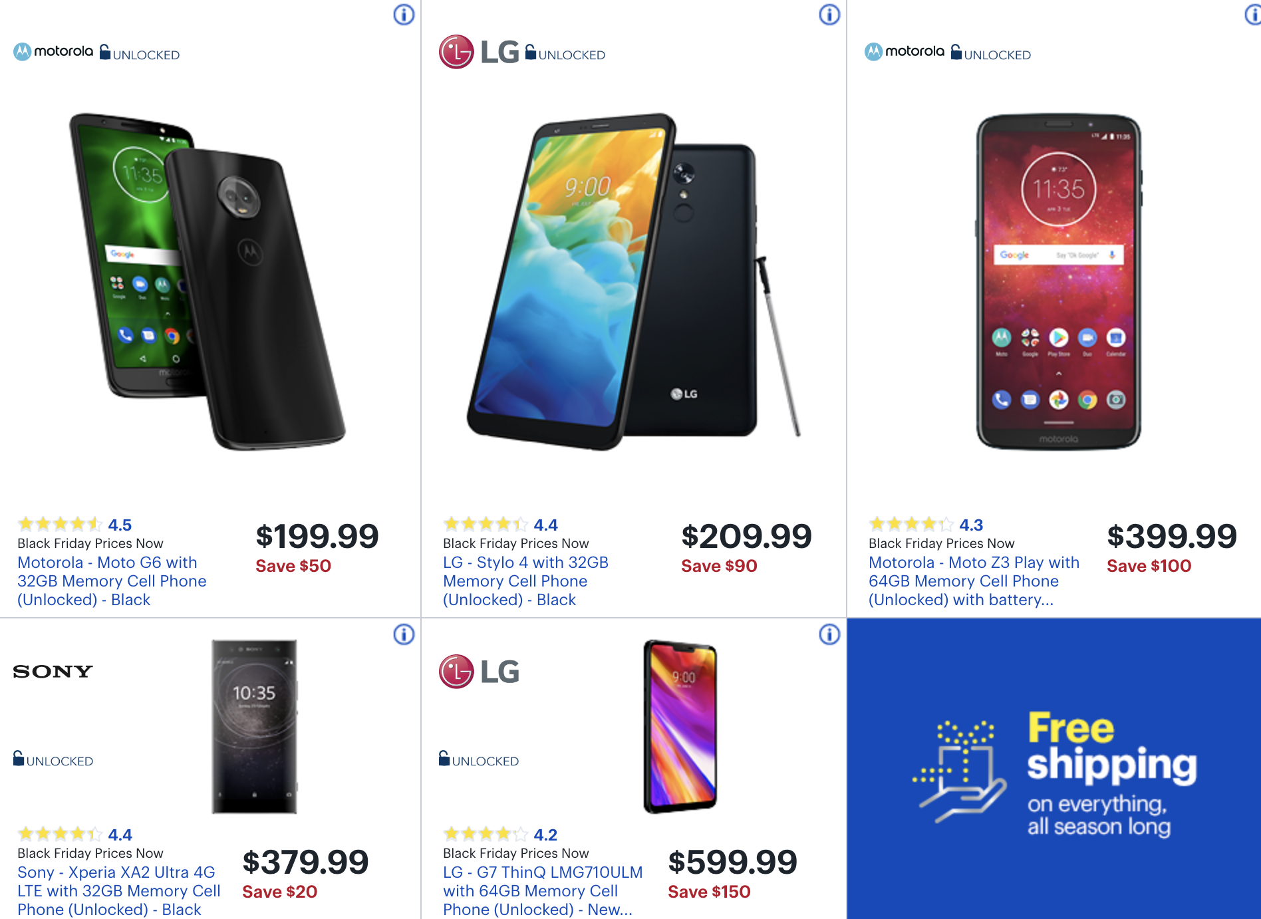Click the info icon on LG Stylo 4 card

point(829,15)
